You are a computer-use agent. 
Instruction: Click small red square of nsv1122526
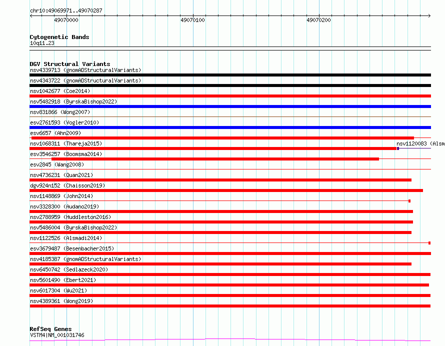[429, 243]
